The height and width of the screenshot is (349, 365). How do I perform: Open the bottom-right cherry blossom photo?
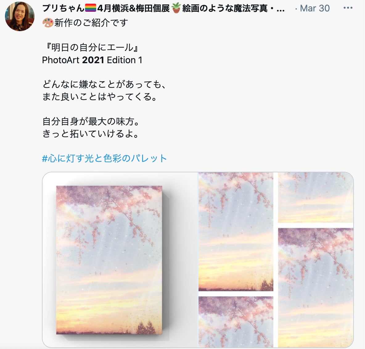(x=316, y=288)
